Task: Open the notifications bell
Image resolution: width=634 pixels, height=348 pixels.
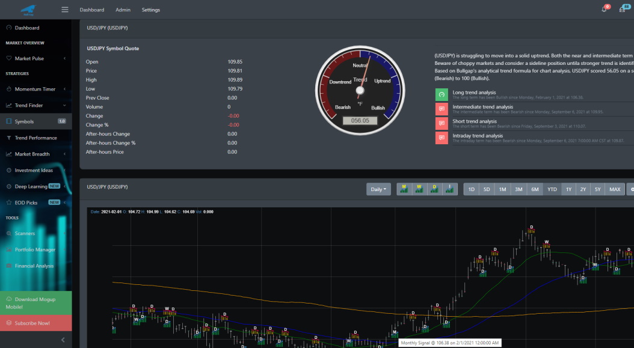Action: pyautogui.click(x=604, y=9)
